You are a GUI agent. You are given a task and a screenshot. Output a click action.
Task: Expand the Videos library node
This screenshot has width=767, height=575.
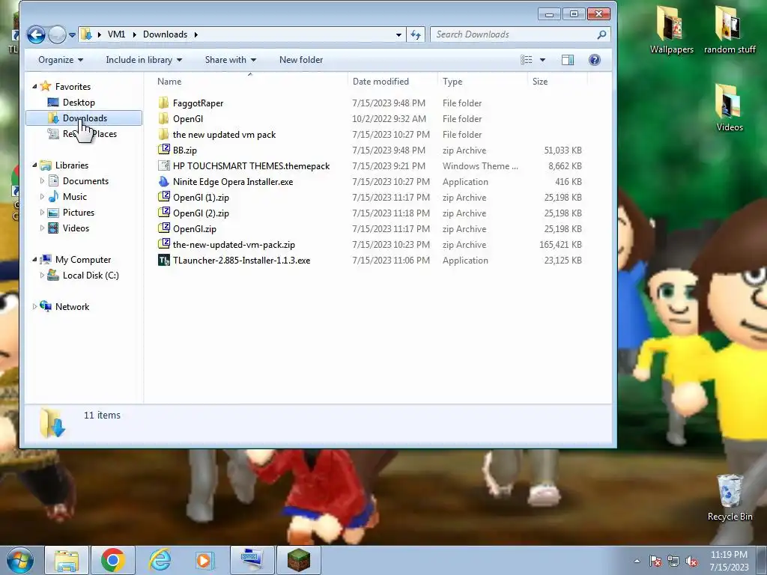pyautogui.click(x=42, y=228)
